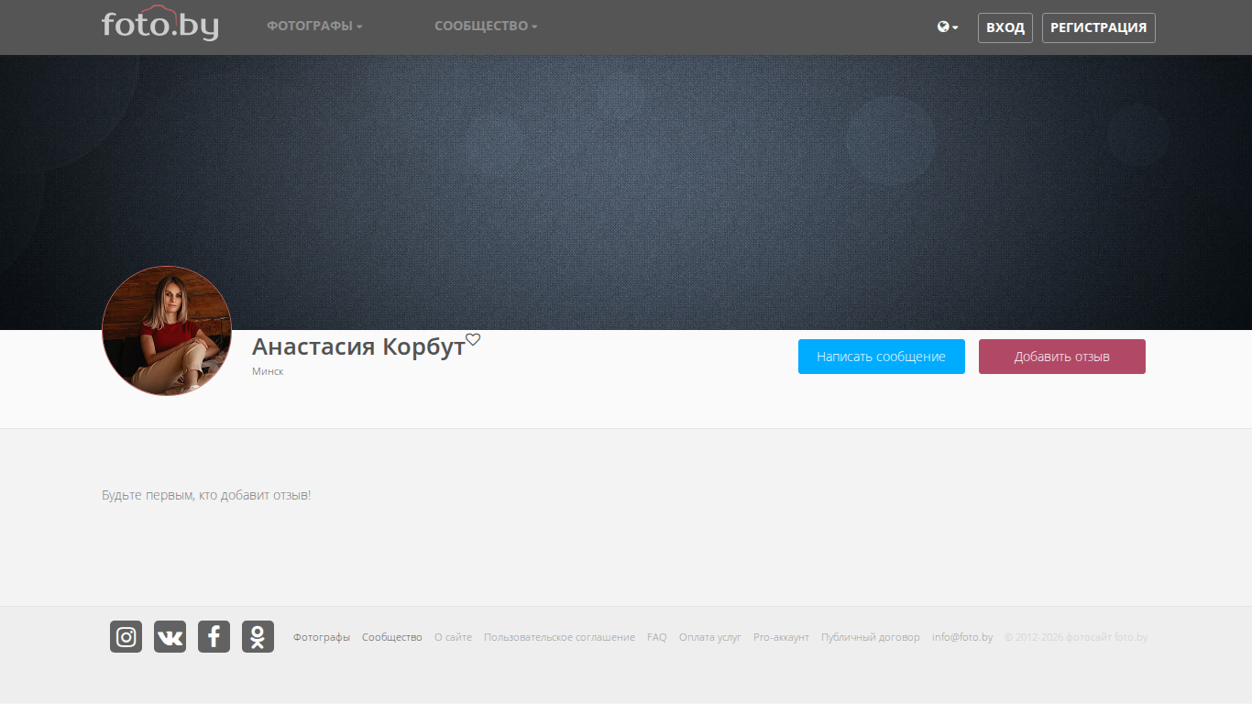Open the Odnoklassniki social icon
The width and height of the screenshot is (1252, 704).
258,637
